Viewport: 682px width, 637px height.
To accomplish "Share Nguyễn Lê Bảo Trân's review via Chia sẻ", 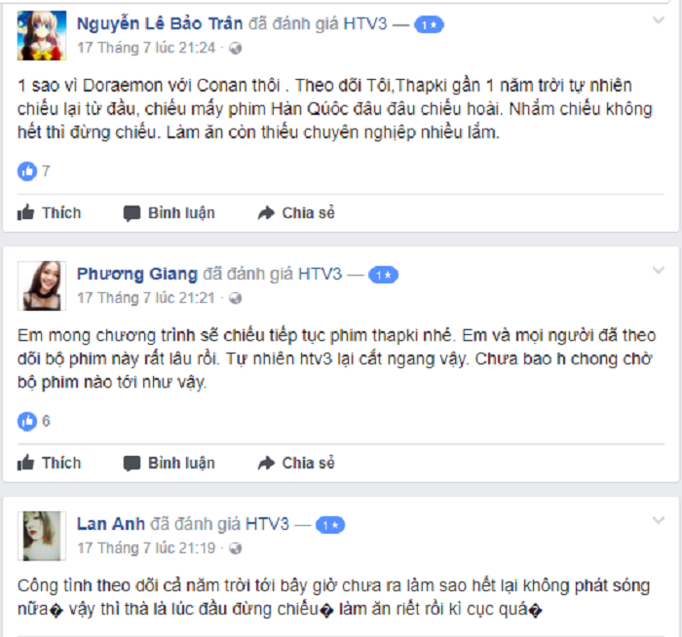I will point(296,213).
